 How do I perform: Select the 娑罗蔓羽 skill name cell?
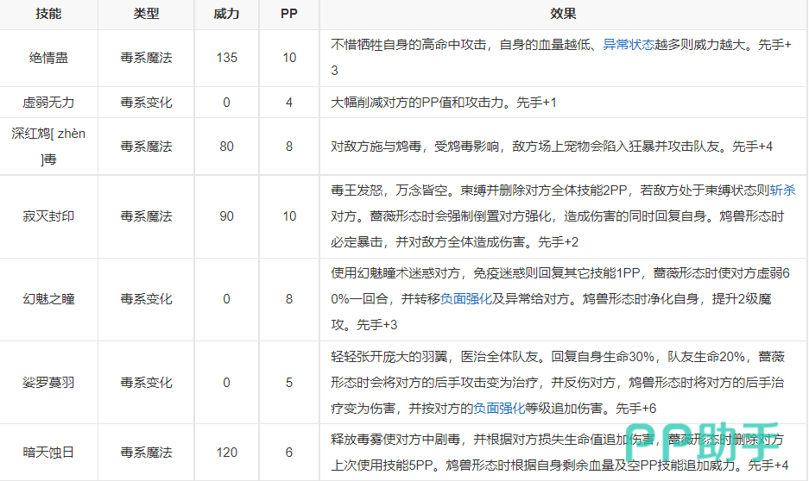click(48, 382)
